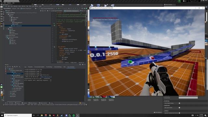Collapse the Replication section in Details
This screenshot has height=117, width=208.
coord(164,106)
